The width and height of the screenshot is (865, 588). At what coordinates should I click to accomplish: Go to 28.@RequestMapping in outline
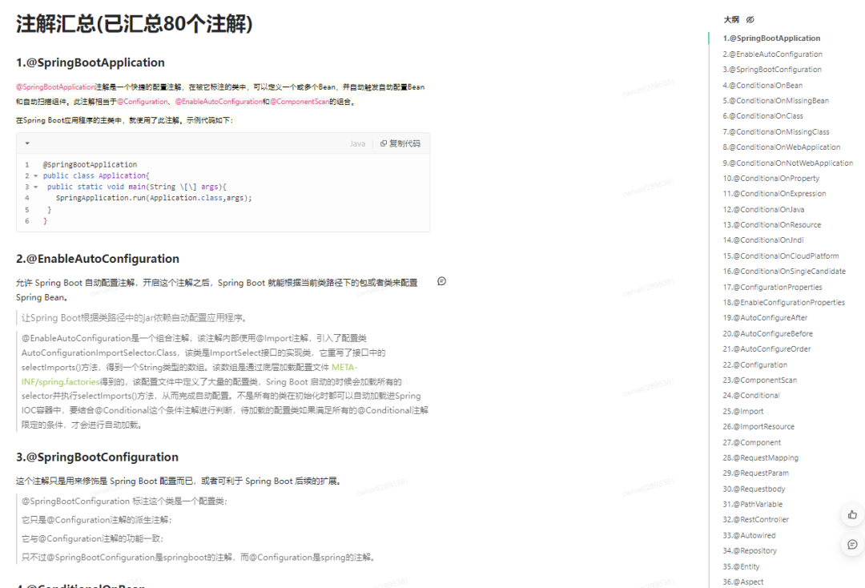pos(760,458)
